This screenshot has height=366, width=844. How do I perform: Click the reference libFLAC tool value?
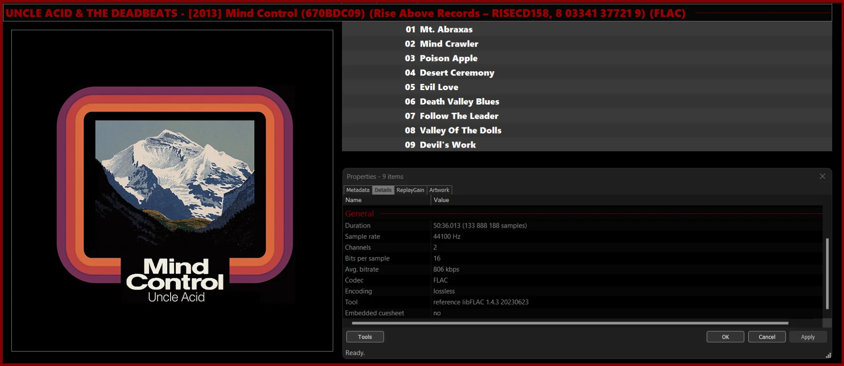[x=481, y=302]
